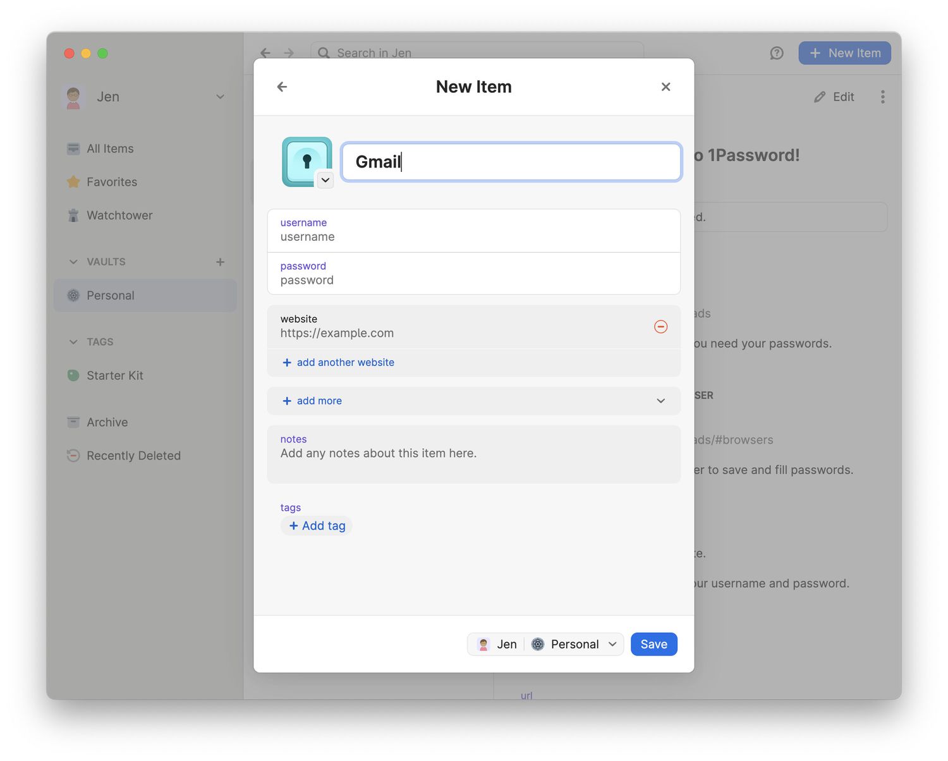
Task: Remove the website field with minus icon
Action: [x=660, y=327]
